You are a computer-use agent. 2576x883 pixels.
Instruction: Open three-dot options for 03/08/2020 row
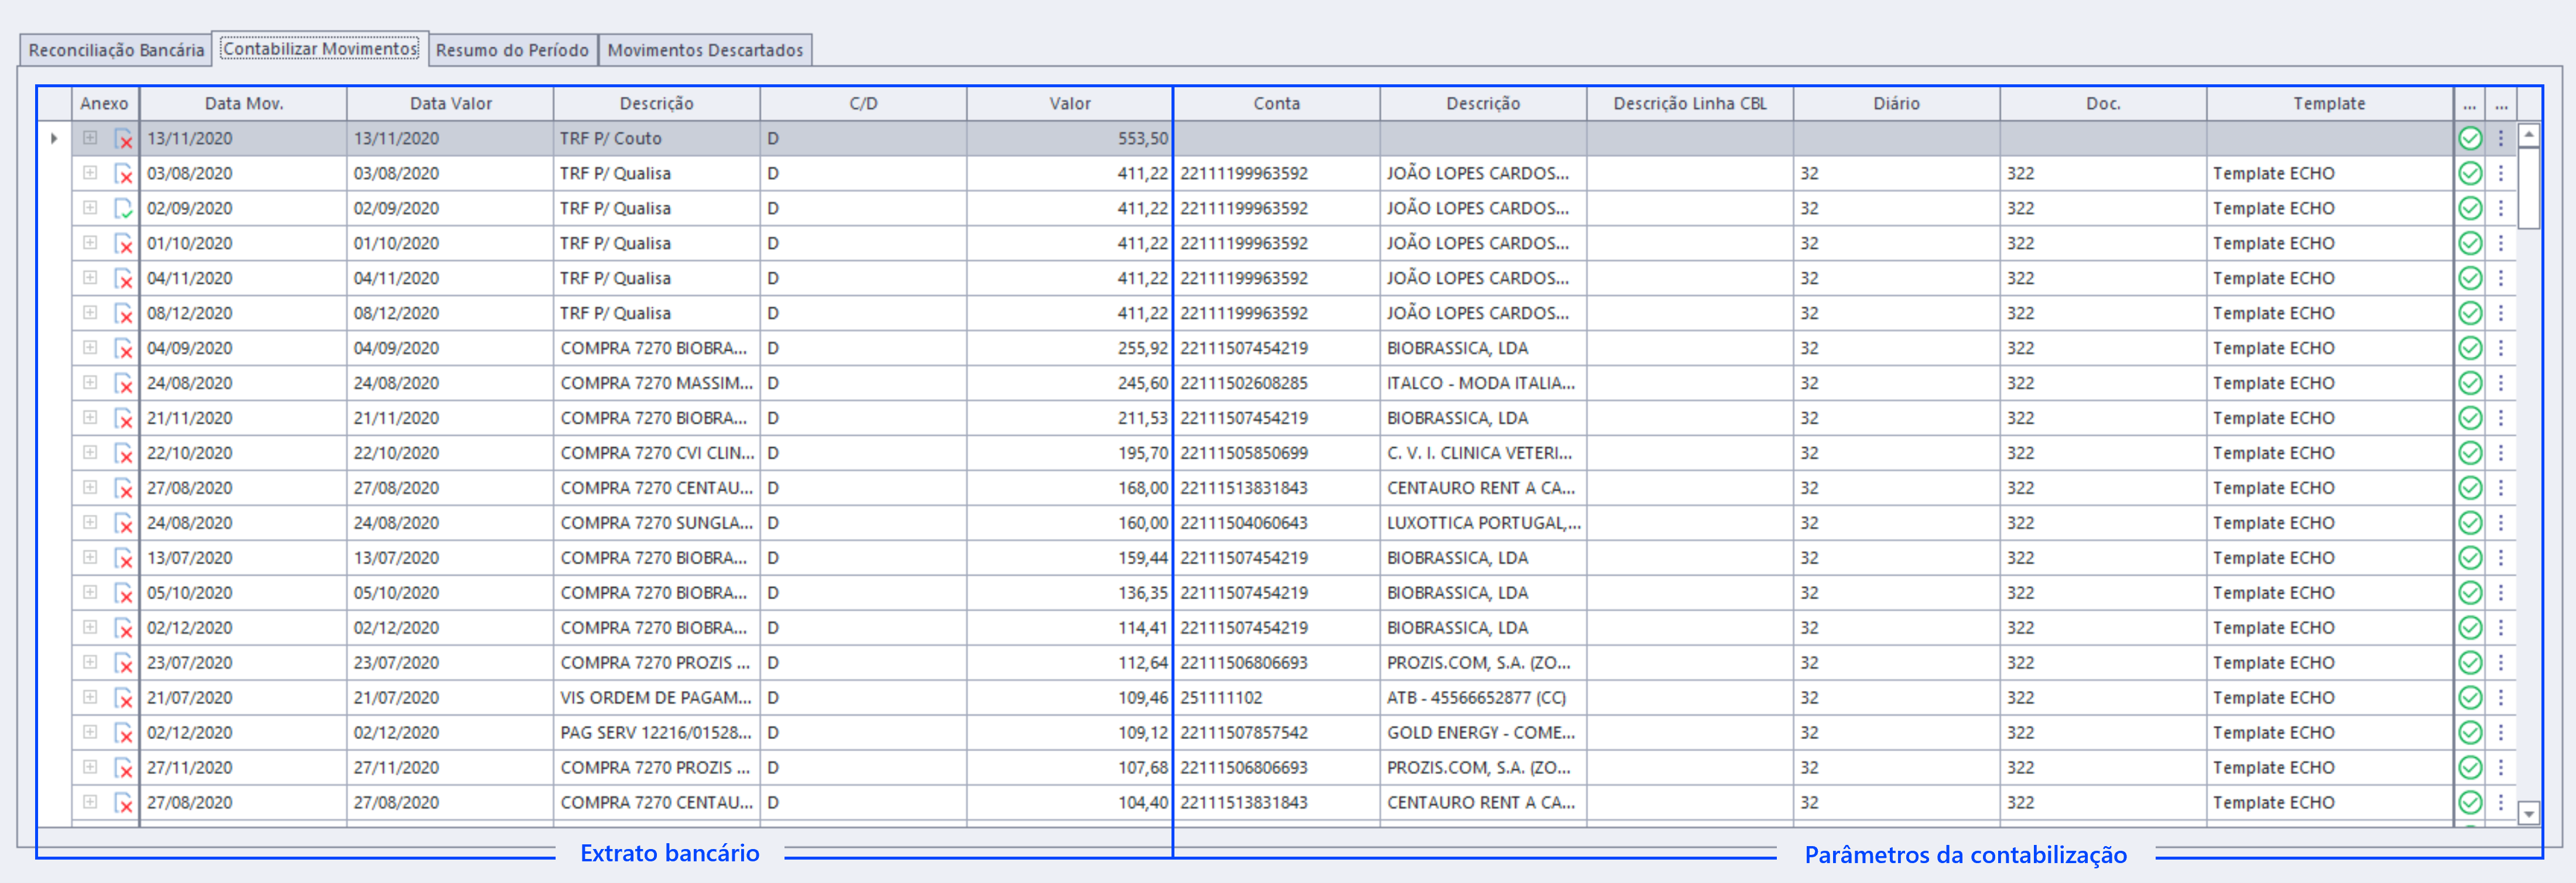(2500, 174)
